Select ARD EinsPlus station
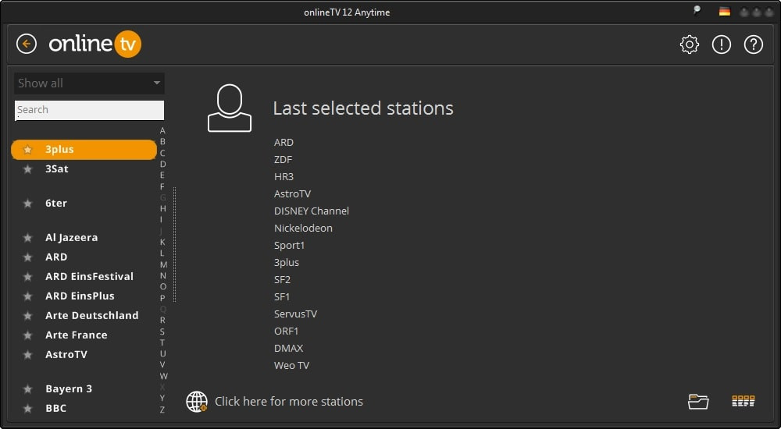781x429 pixels. (80, 296)
